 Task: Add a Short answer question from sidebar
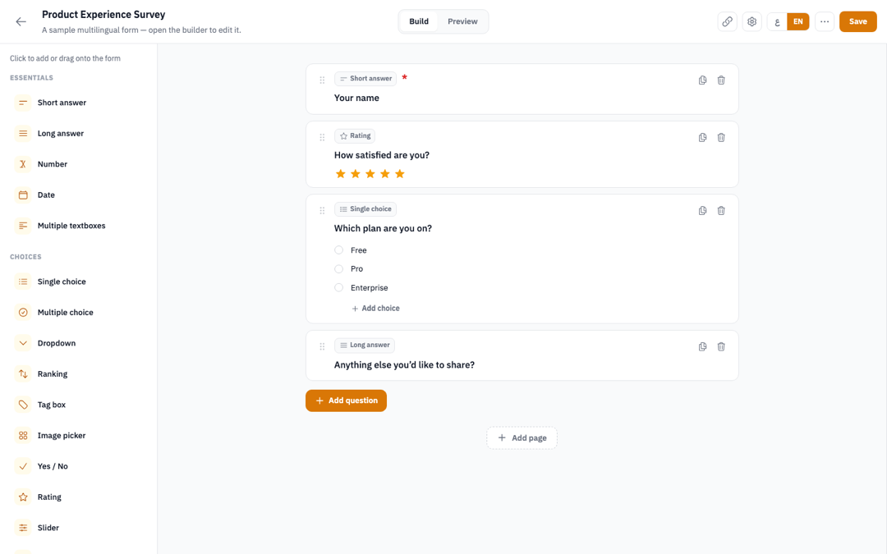coord(78,103)
